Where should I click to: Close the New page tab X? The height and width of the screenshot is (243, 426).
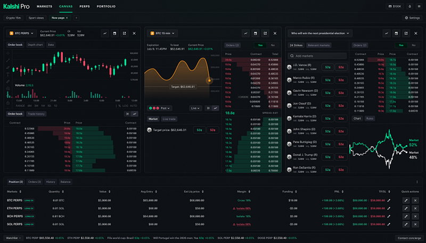click(67, 18)
